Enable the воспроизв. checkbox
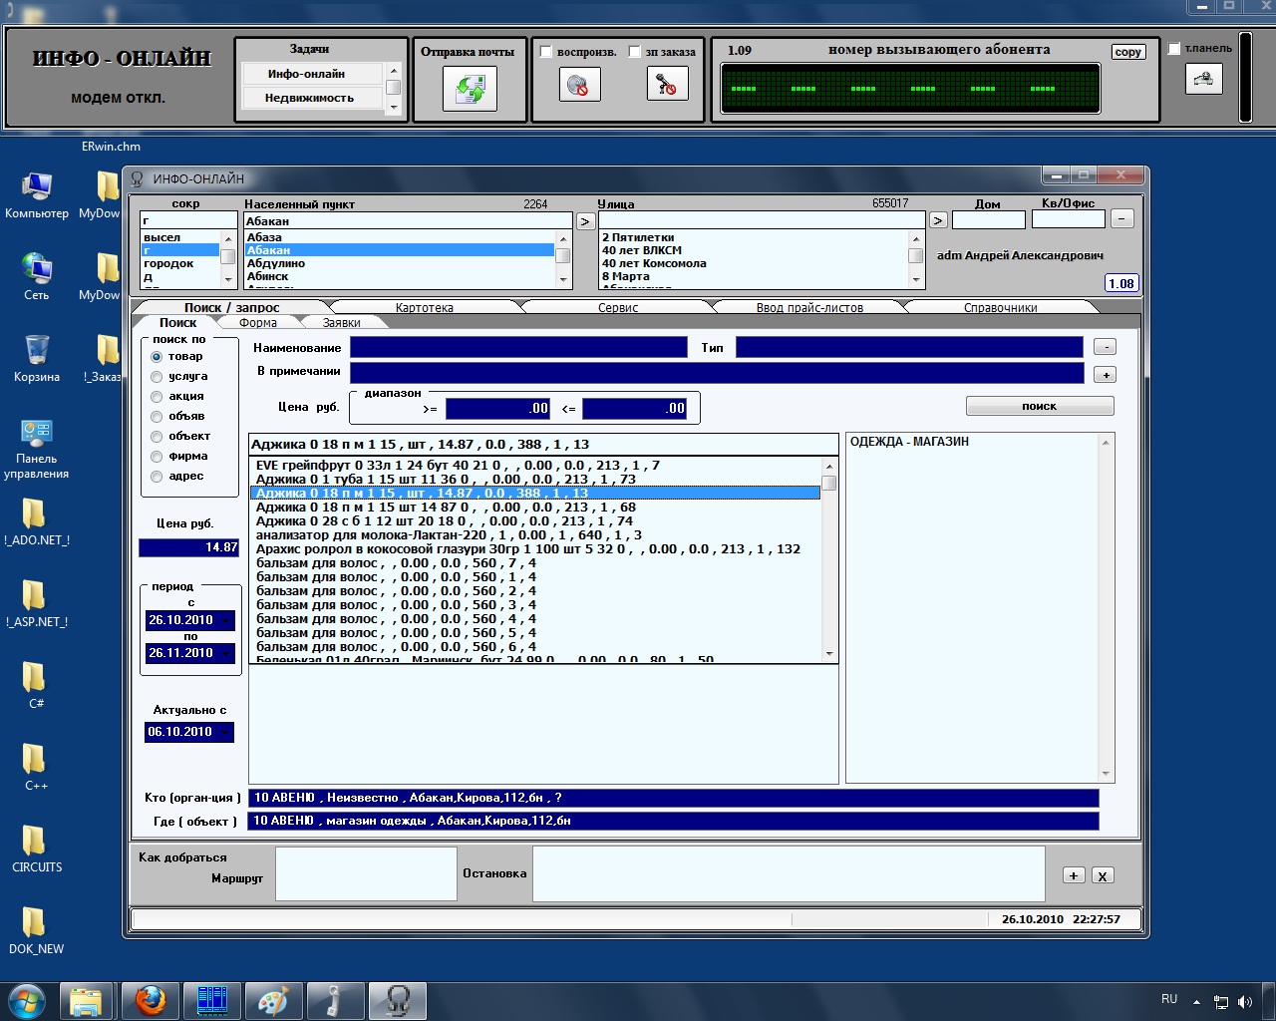1276x1021 pixels. click(x=546, y=52)
